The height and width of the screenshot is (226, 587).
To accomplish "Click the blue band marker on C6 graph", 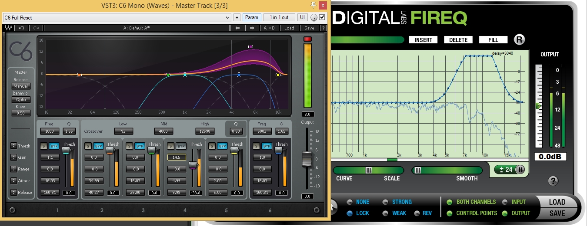I will 239,75.
